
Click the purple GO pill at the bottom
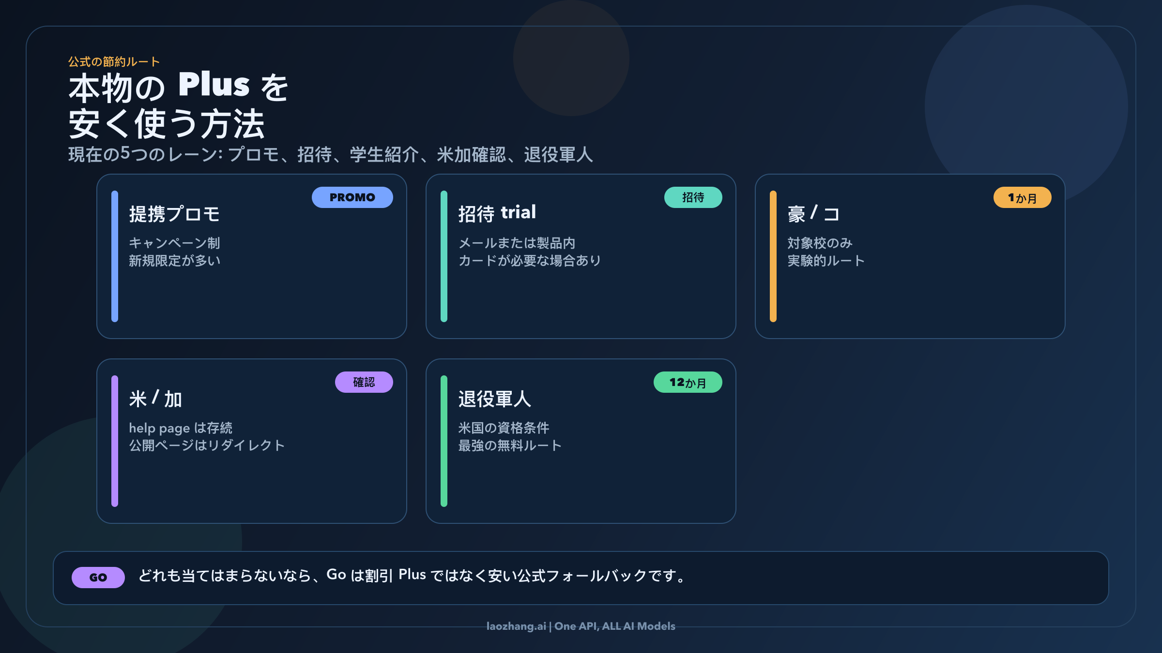98,576
